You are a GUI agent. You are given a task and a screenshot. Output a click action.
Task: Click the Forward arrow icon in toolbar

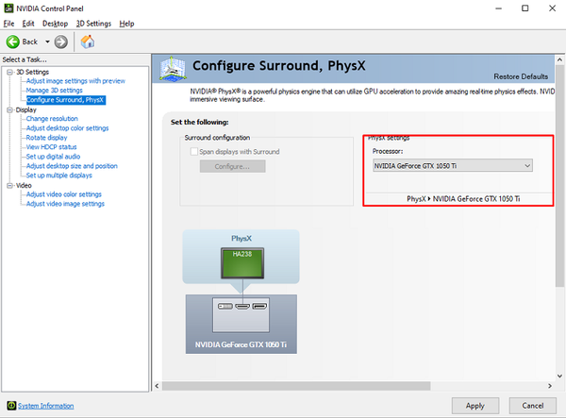tap(61, 42)
